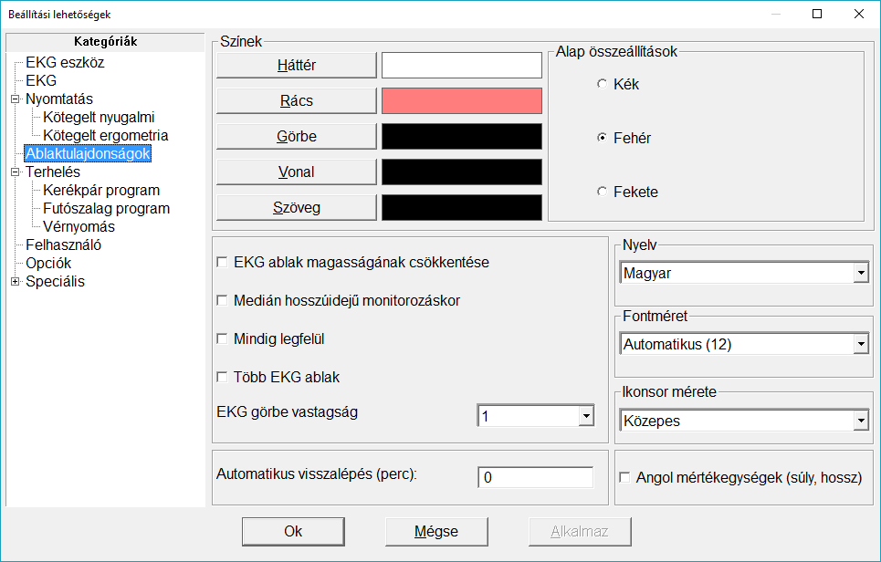Enable Medián hosszúidejű monitorozáskor checkbox
Image resolution: width=881 pixels, height=562 pixels.
tap(223, 300)
